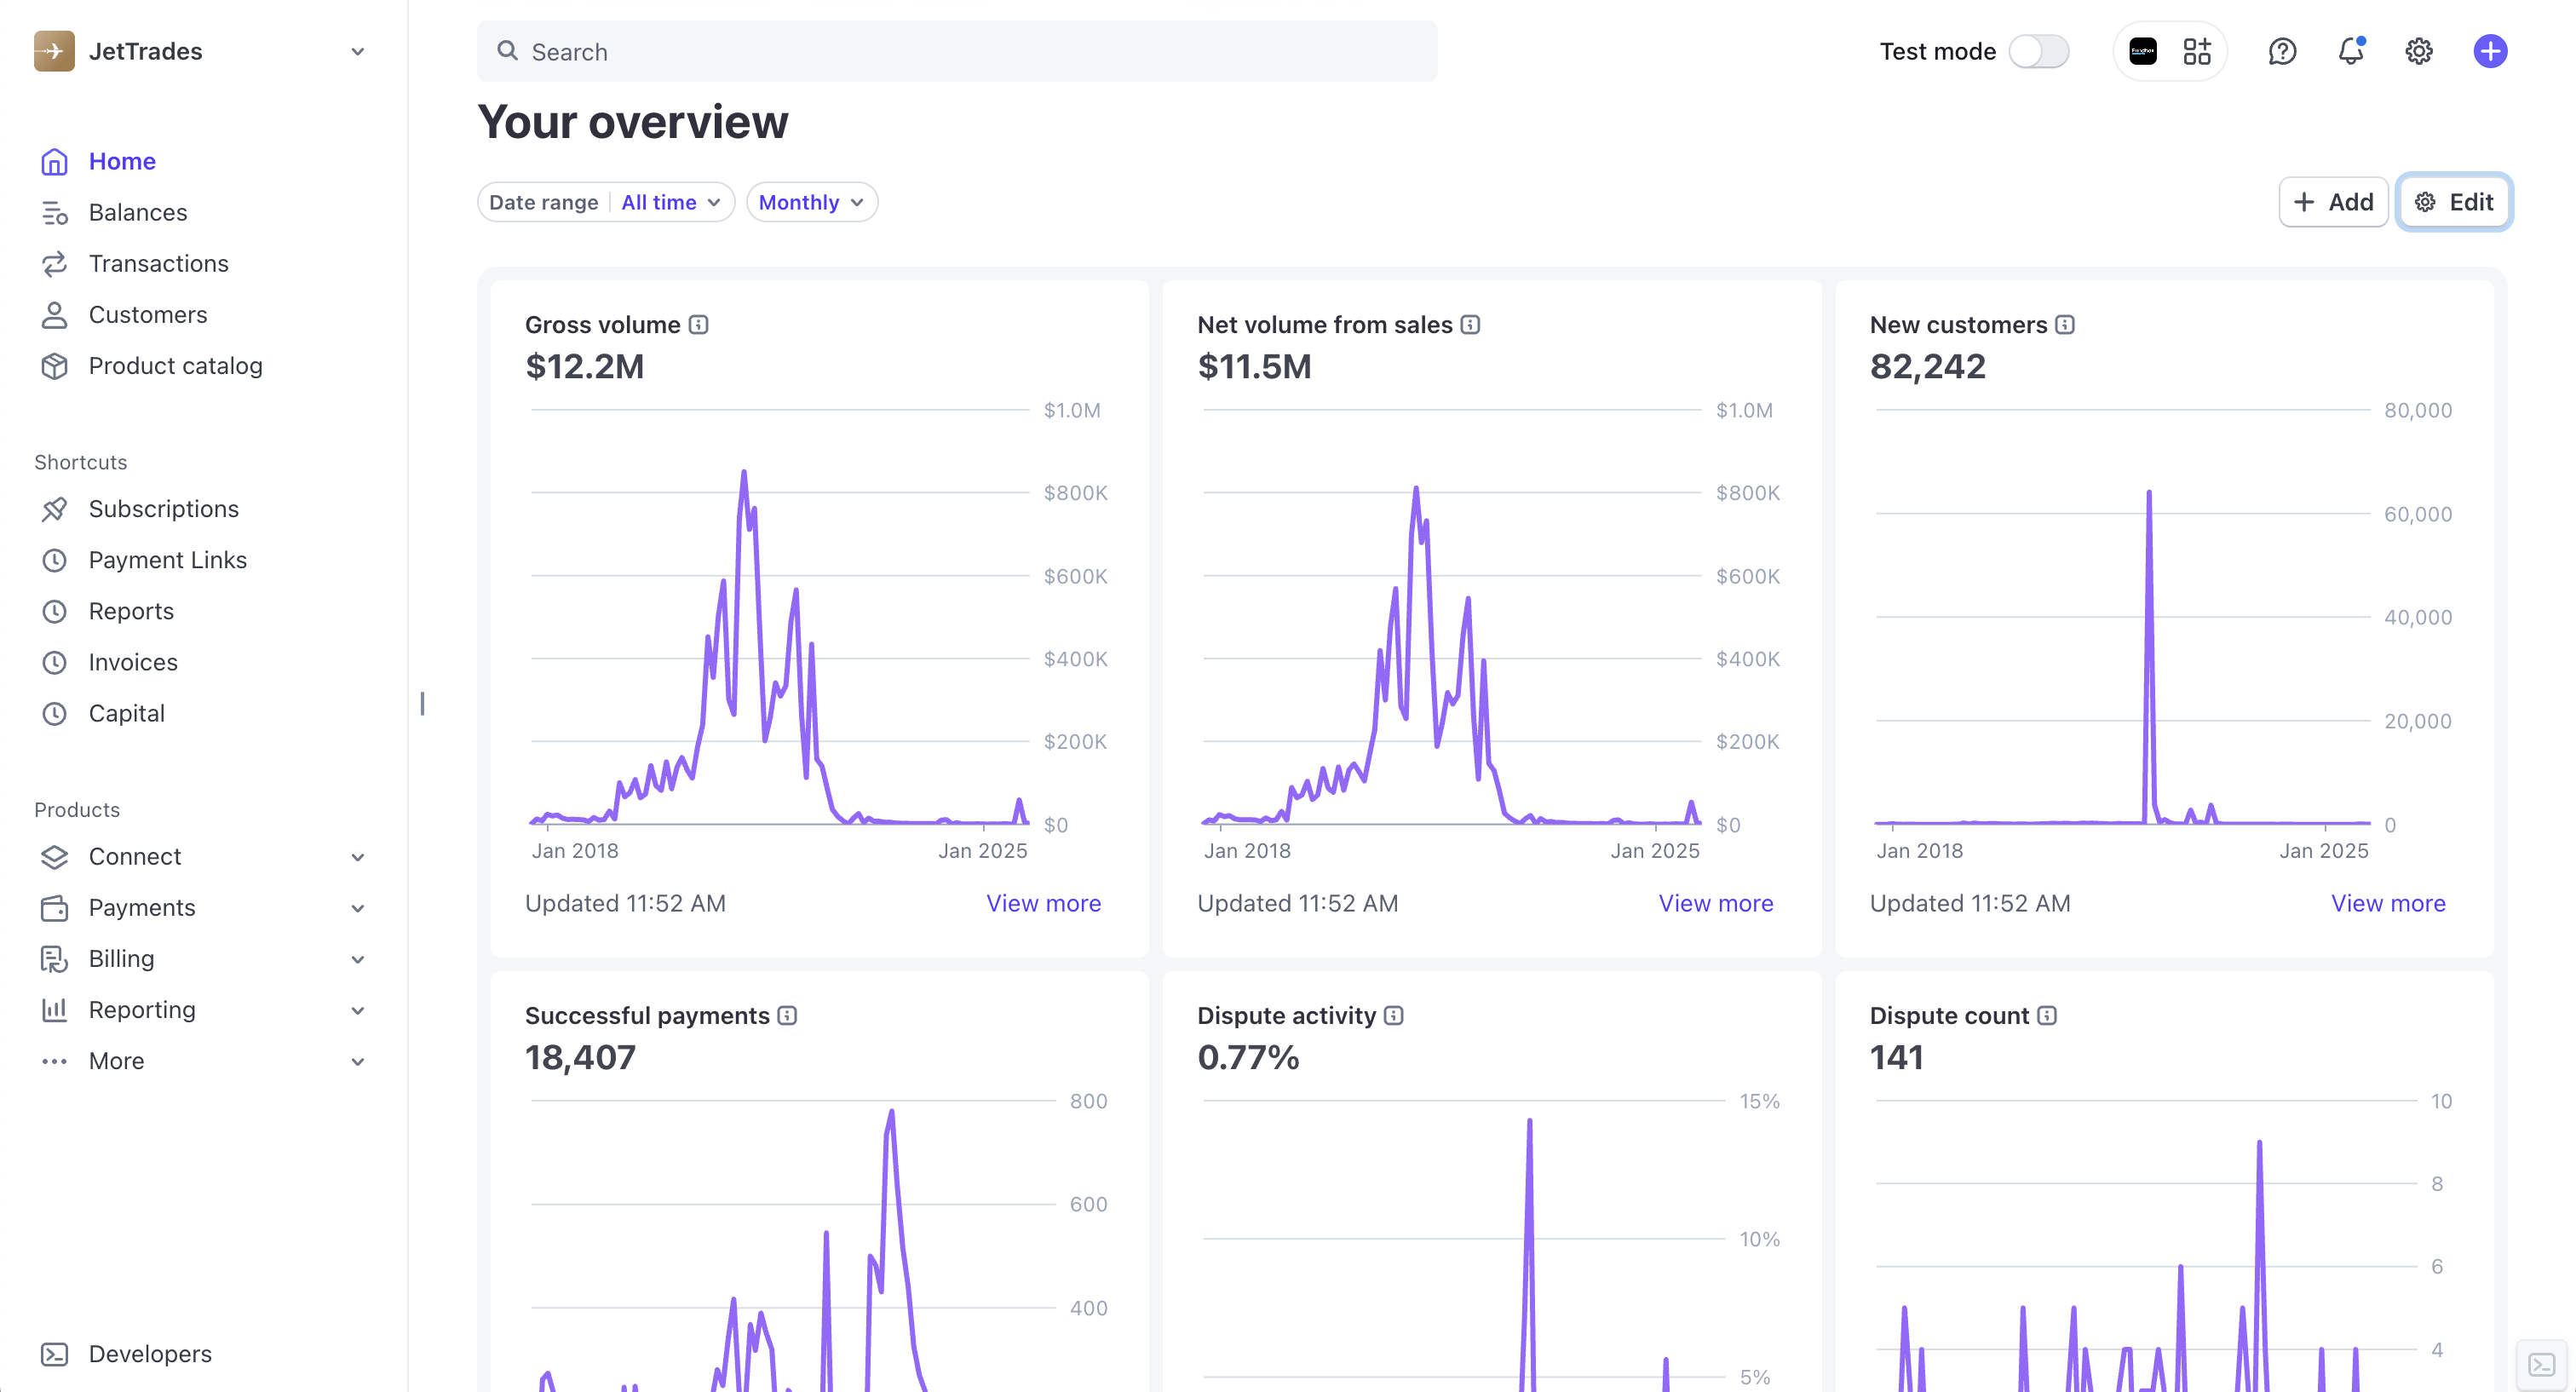This screenshot has height=1392, width=2576.
Task: Click View more under Net volume
Action: pyautogui.click(x=1715, y=903)
